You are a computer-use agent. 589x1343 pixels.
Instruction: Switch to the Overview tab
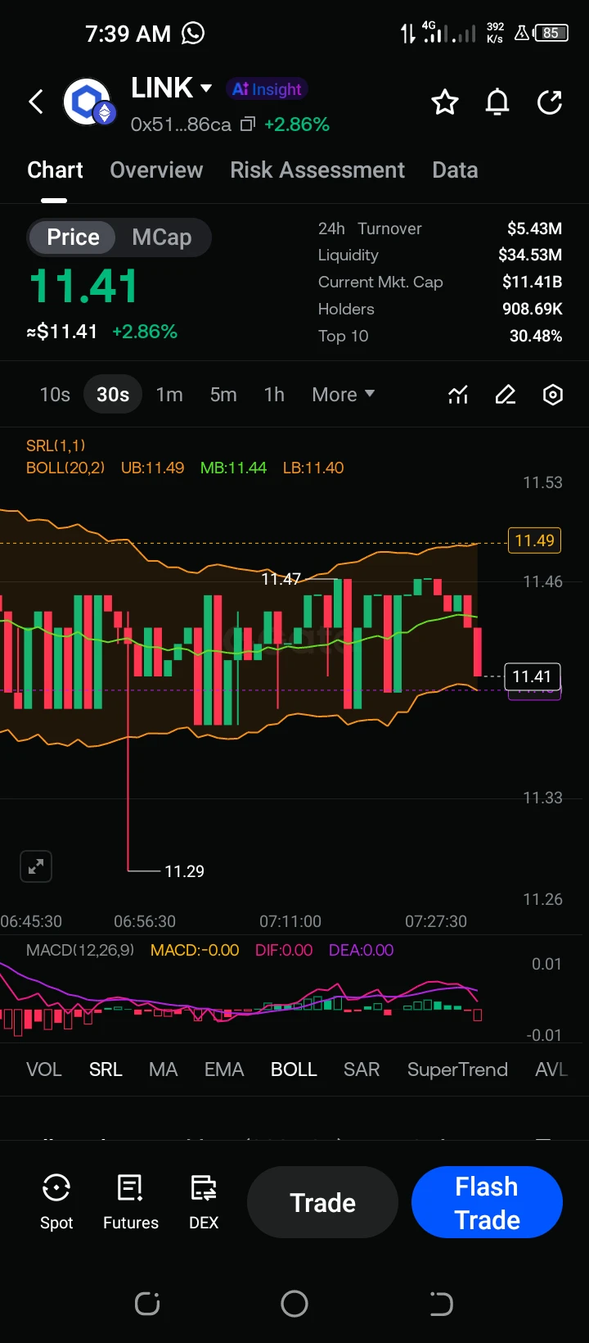(156, 170)
